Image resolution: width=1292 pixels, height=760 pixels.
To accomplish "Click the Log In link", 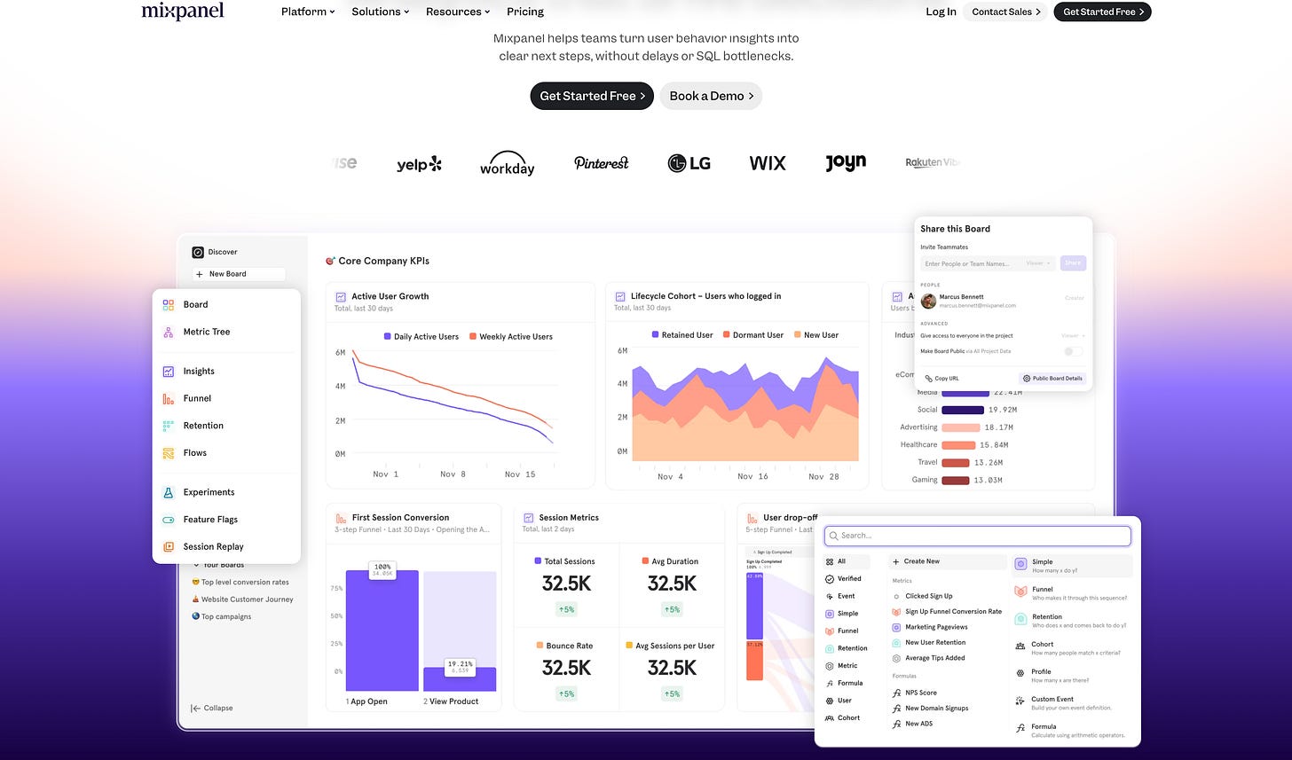I will (941, 12).
